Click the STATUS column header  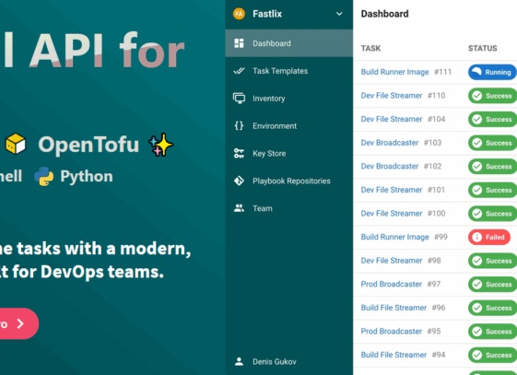coord(482,49)
